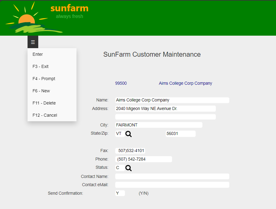
Task: Focus the Contact eMail field
Action: (172, 185)
